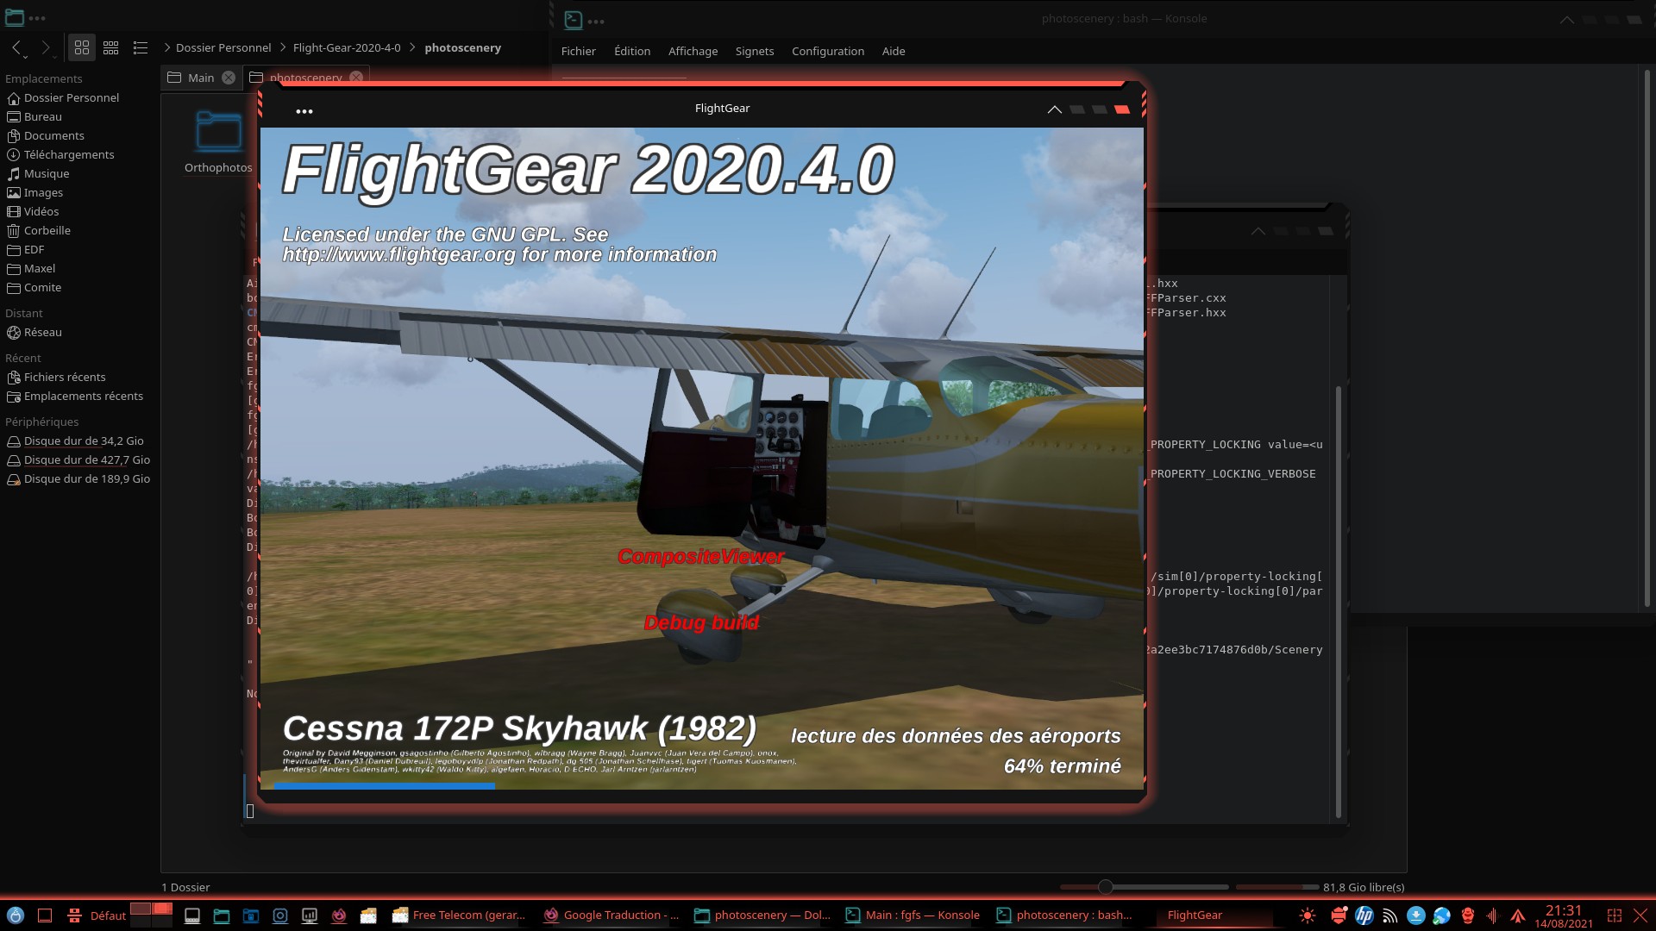Open the download updates tray icon
The height and width of the screenshot is (931, 1656).
(1415, 915)
